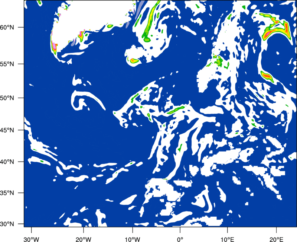Click the 30°N latitude label
297x242 pixels.
(x=7, y=224)
